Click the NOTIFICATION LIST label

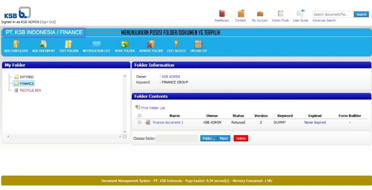(96, 51)
